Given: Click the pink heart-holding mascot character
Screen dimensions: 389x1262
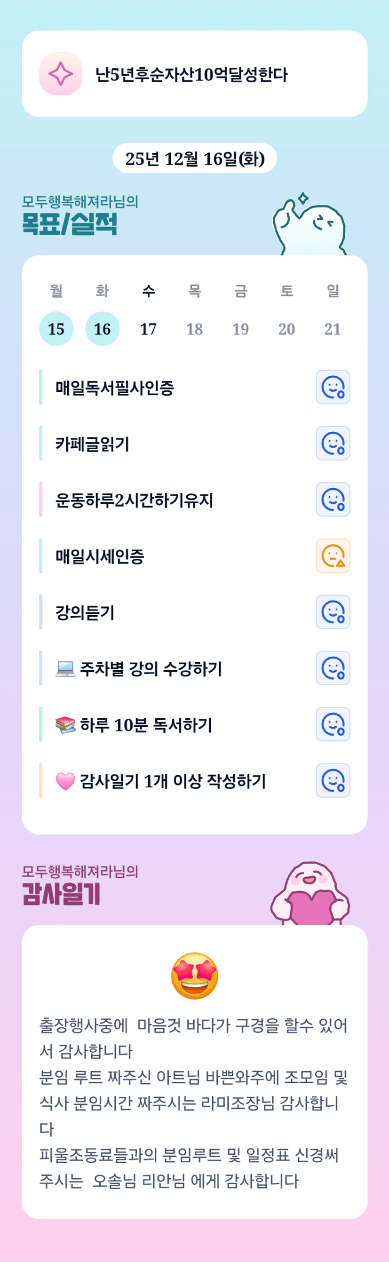Looking at the screenshot, I should tap(310, 894).
